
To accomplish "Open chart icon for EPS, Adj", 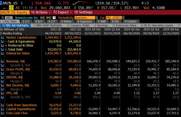I will tap(2, 93).
